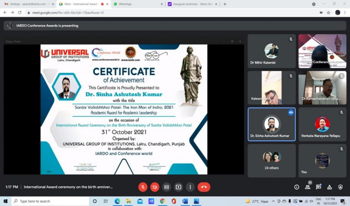Open Microsoft Edge from the taskbar
This screenshot has height=206, width=350.
coord(117,201)
